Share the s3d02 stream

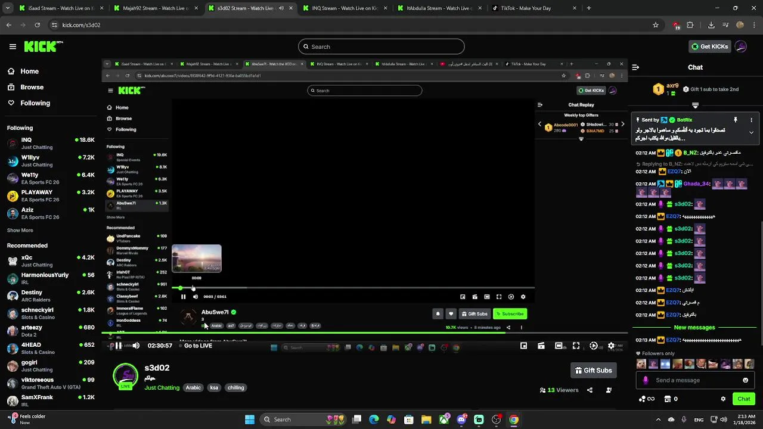(x=590, y=390)
